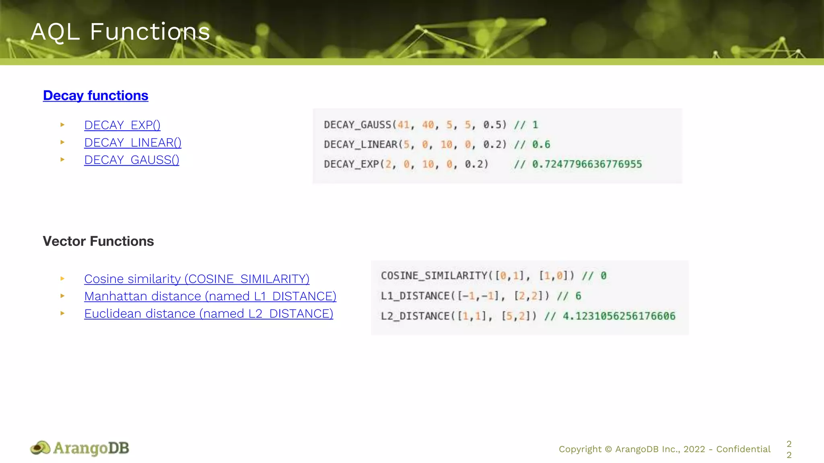Open the Decay functions heading link
Viewport: 824px width, 463px height.
pos(96,96)
